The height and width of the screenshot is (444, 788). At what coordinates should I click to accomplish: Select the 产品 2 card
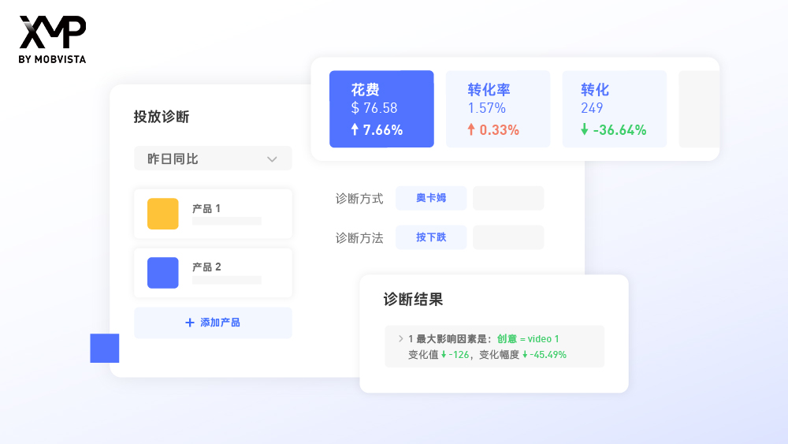213,273
